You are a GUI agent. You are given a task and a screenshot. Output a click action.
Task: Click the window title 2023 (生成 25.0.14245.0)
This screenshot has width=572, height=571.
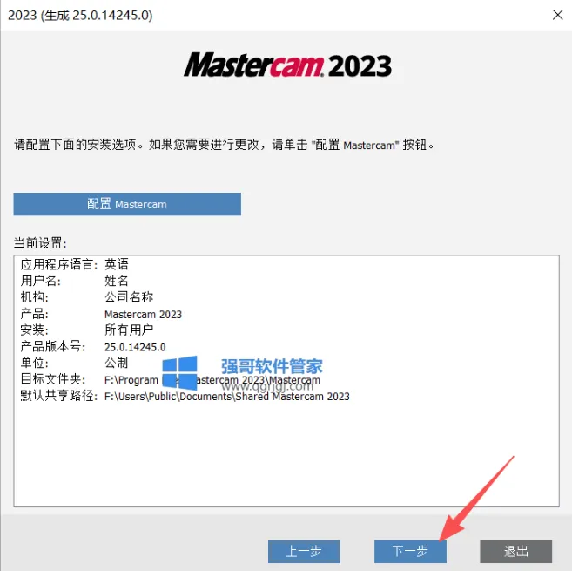(80, 16)
